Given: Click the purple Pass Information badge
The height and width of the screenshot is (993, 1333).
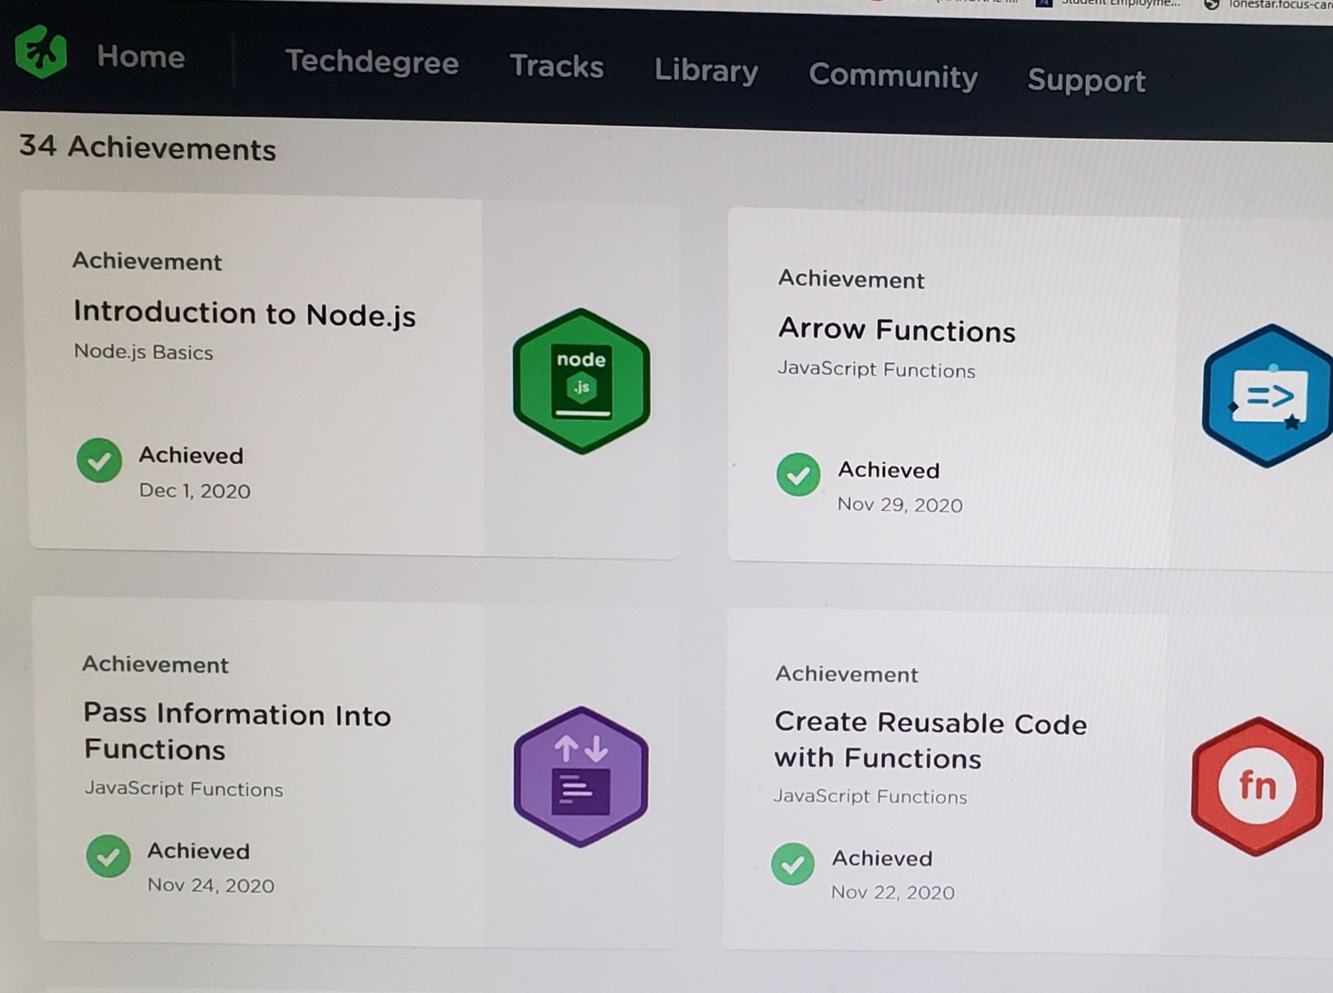Looking at the screenshot, I should 581,777.
